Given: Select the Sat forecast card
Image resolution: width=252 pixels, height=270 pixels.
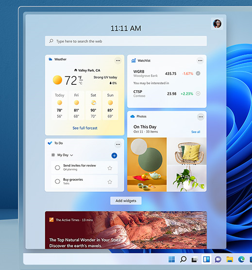Looking at the screenshot, I should (x=93, y=105).
